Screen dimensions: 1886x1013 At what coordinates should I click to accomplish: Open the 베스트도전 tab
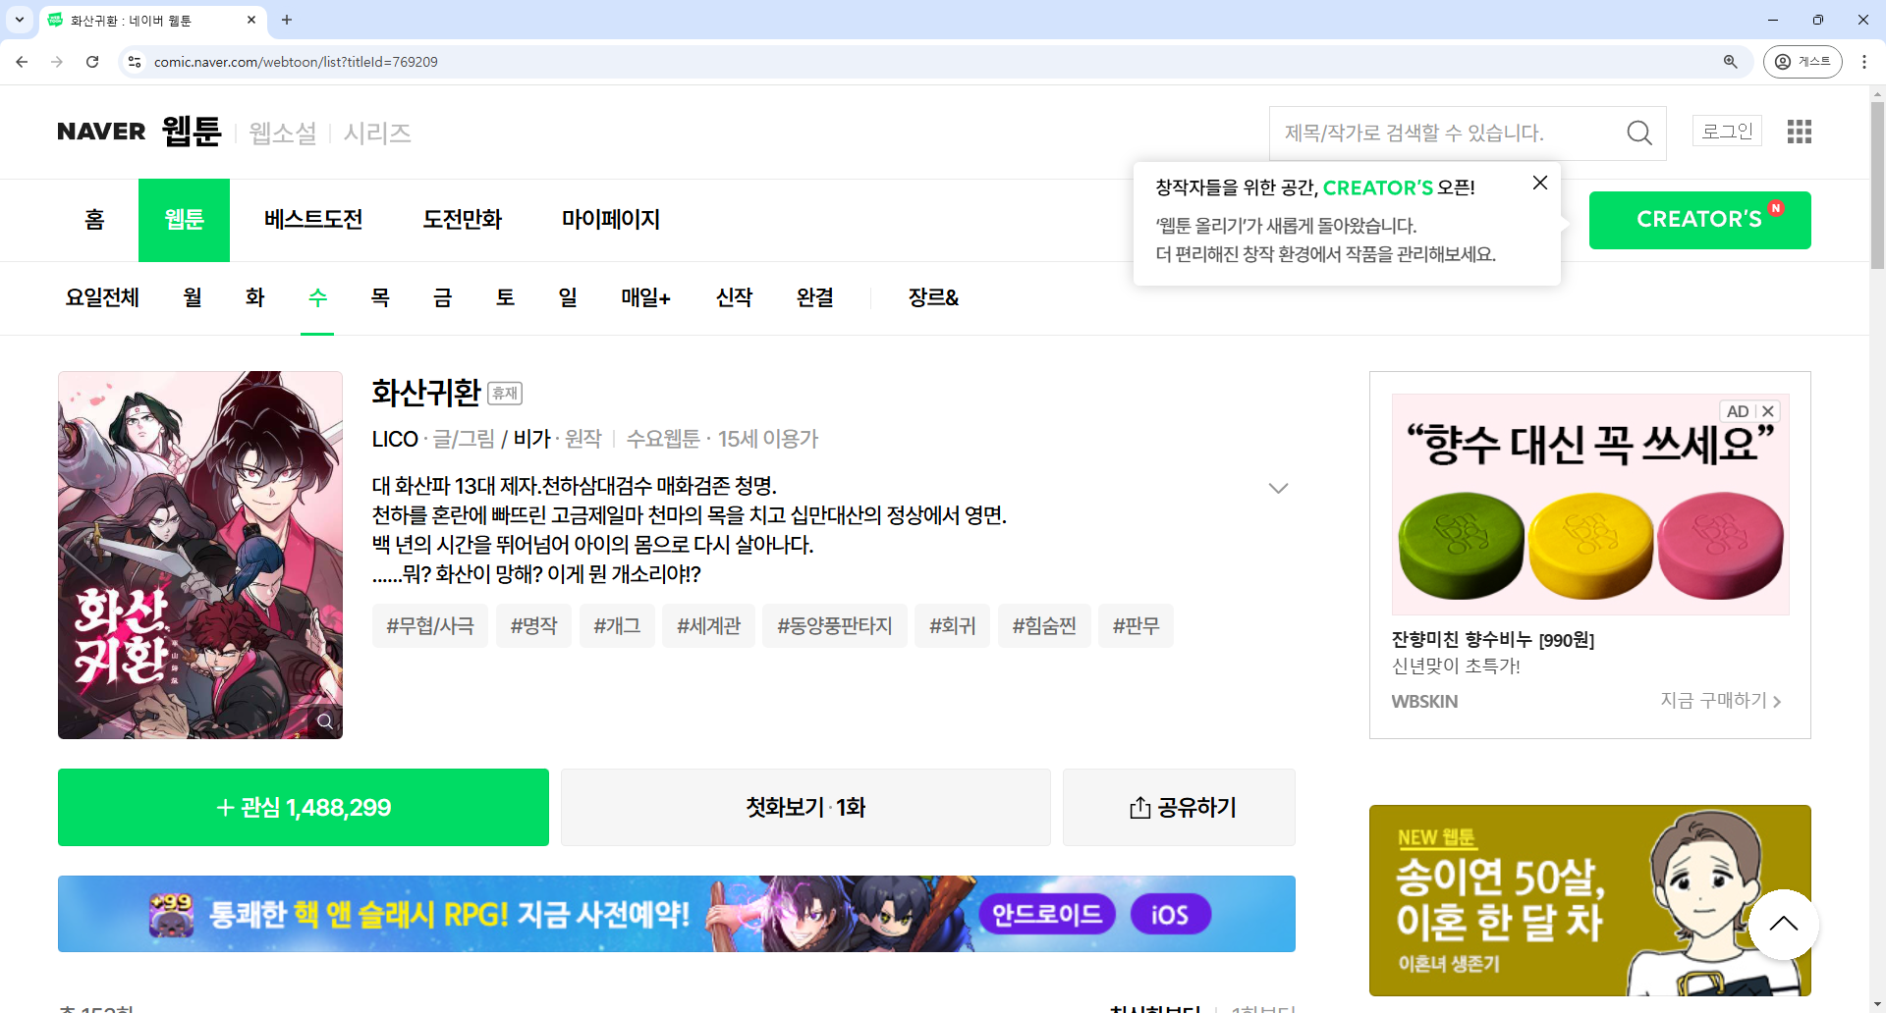click(x=313, y=219)
